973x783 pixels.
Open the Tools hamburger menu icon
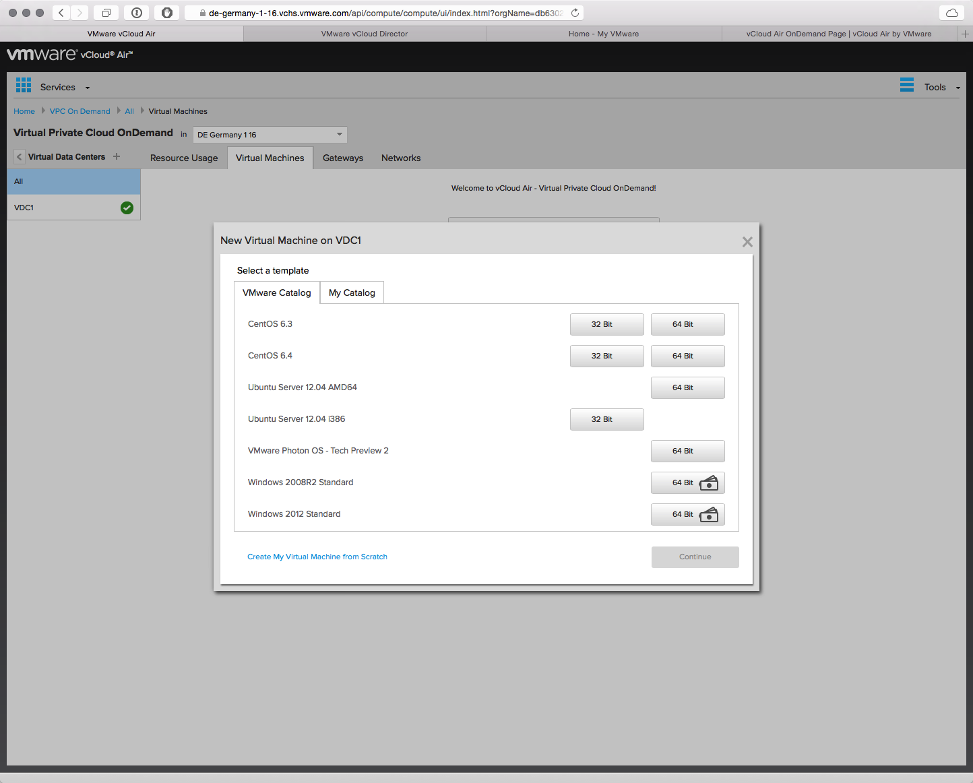(x=907, y=85)
